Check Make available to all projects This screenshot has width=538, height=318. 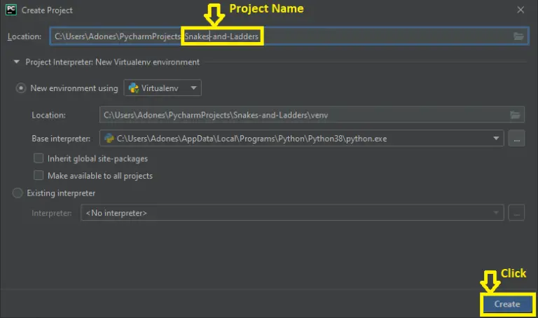coord(39,175)
